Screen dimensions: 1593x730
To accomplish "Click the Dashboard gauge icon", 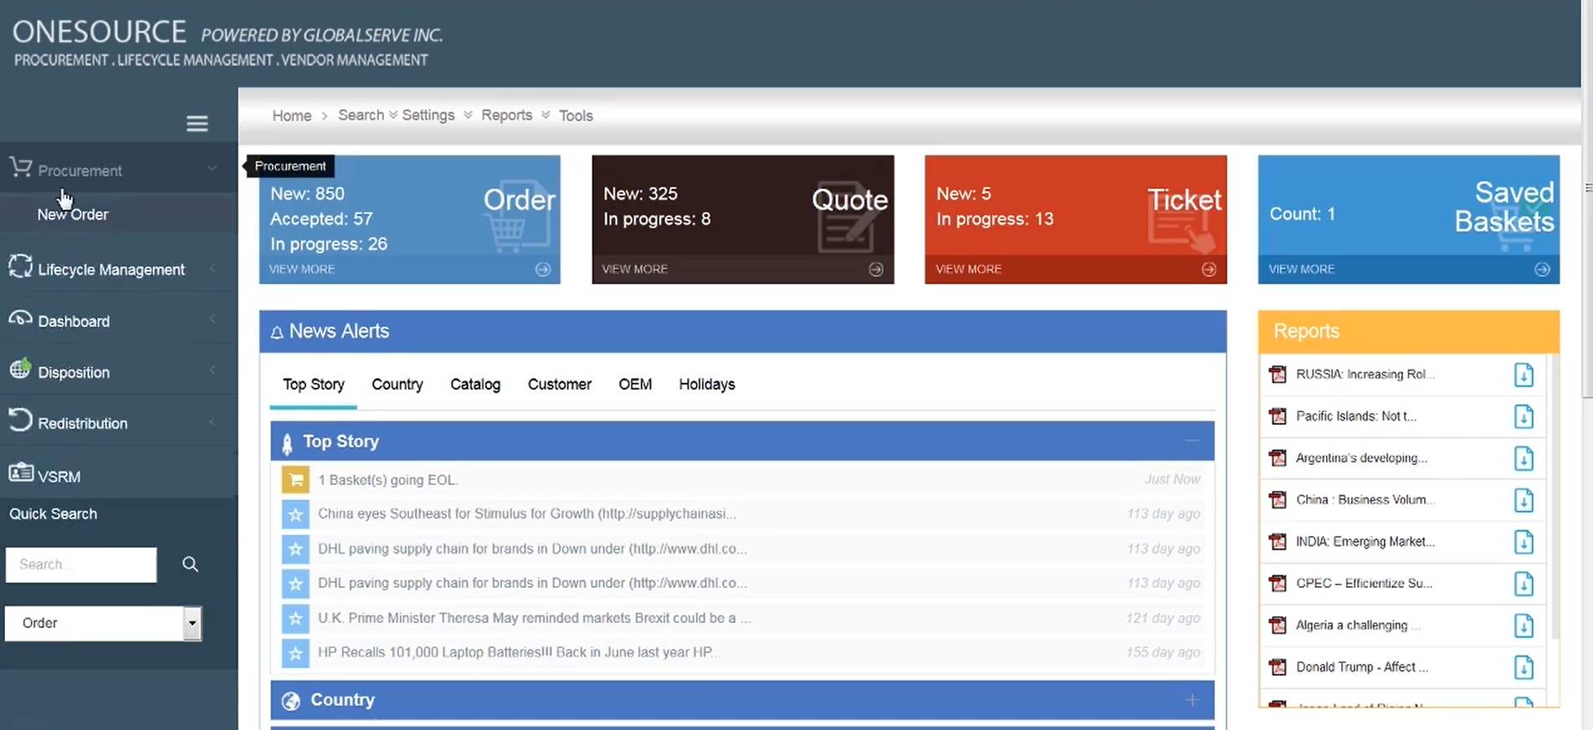I will point(21,319).
